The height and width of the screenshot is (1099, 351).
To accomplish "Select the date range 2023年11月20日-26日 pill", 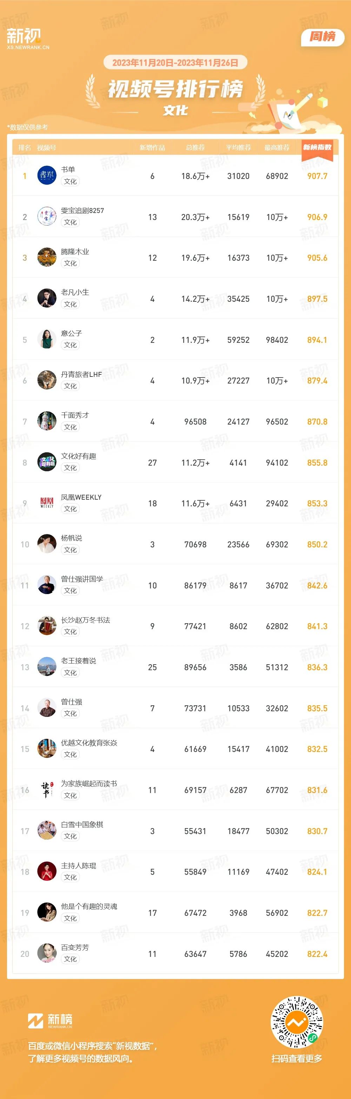I will coord(175,63).
